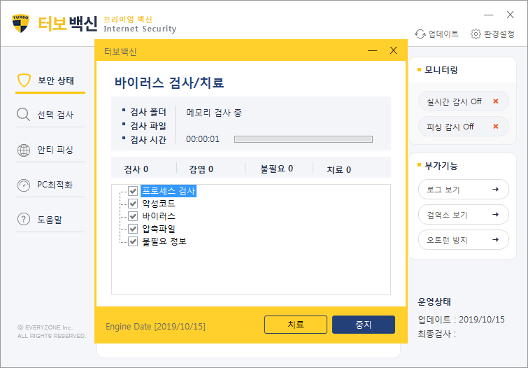Click the question mark 도움말 icon
Image resolution: width=528 pixels, height=368 pixels.
[x=24, y=220]
